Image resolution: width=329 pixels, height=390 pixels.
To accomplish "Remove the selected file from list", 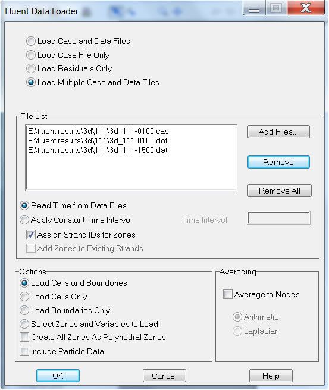I will 278,162.
